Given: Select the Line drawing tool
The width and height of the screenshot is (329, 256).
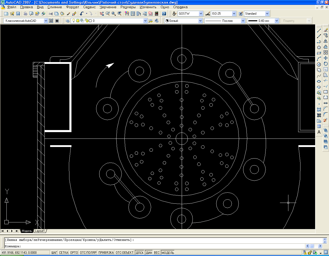Looking at the screenshot, I should (319, 31).
